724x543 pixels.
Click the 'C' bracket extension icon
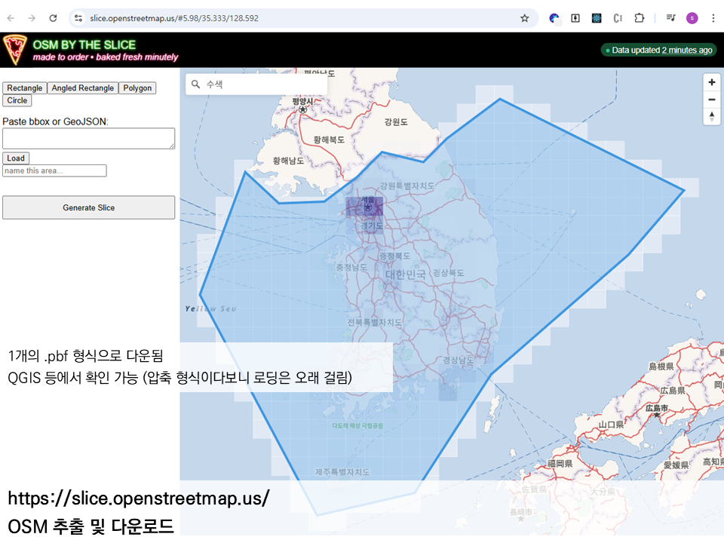tap(618, 18)
